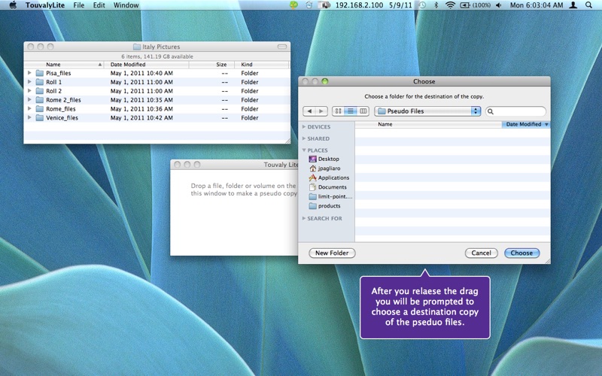Viewport: 602px width, 376px height.
Task: Select the Roll 1 folder icon
Action: 40,82
